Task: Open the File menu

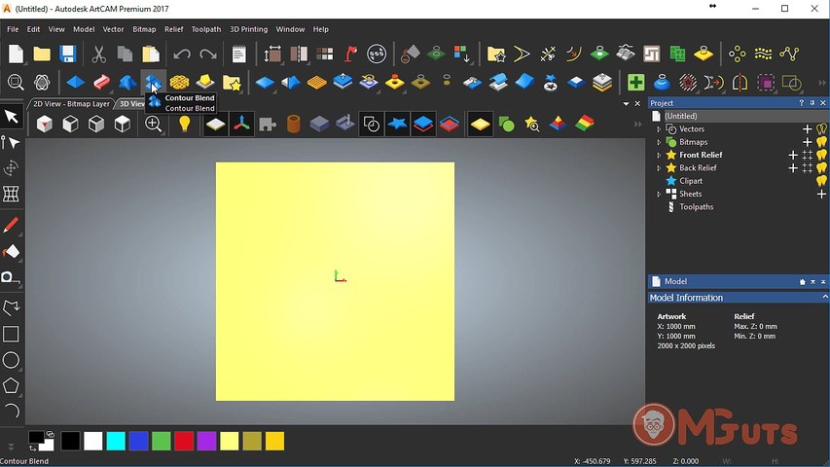Action: pos(13,29)
